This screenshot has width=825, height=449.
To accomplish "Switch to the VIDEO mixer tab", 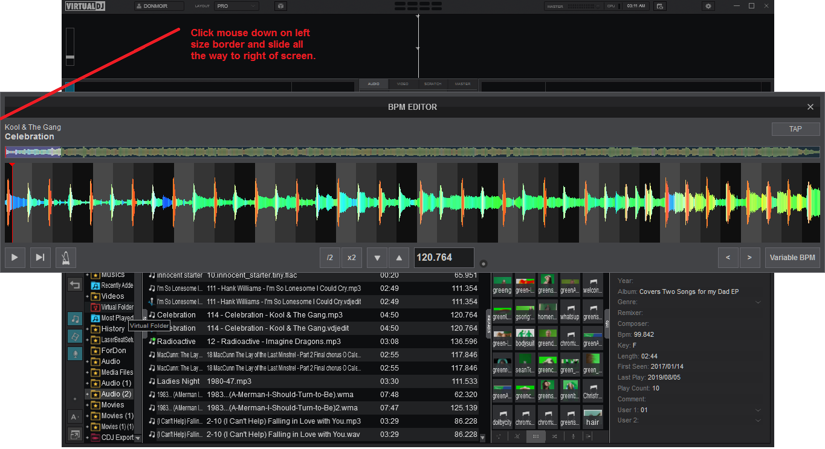I will [x=403, y=84].
